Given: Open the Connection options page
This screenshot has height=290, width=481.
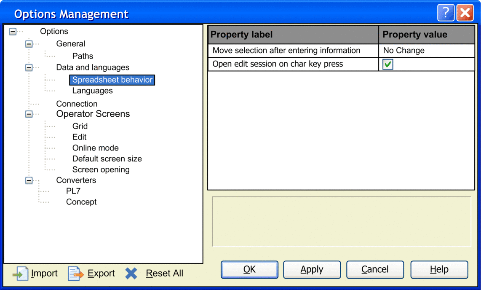Looking at the screenshot, I should pyautogui.click(x=77, y=104).
